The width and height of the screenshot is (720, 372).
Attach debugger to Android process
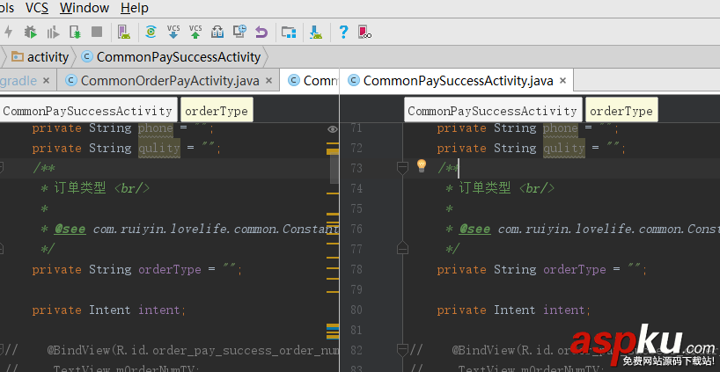click(x=75, y=32)
